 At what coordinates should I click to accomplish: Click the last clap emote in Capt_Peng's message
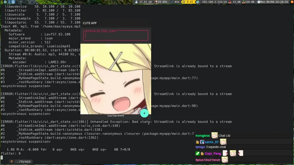(x=240, y=153)
